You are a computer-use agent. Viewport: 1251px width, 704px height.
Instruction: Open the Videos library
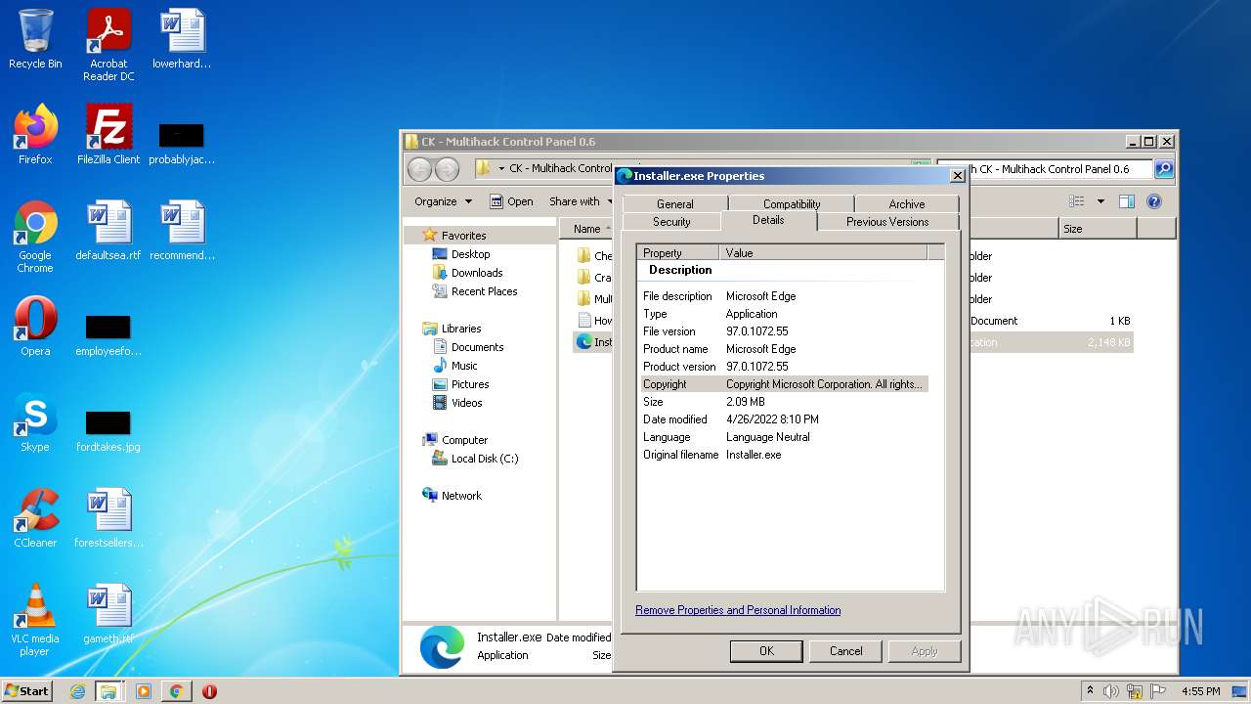click(466, 403)
